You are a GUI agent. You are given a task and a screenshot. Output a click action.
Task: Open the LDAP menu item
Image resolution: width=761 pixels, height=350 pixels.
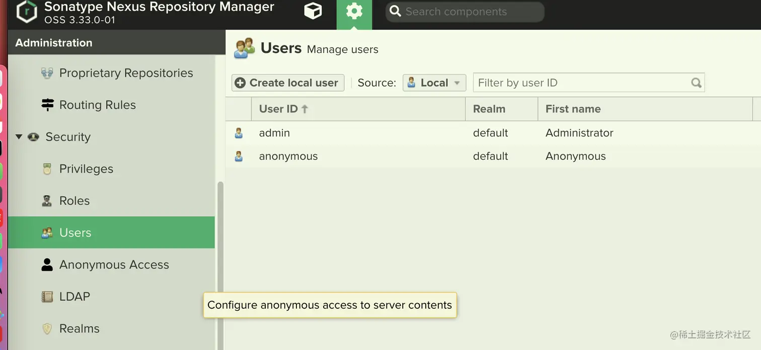[x=74, y=297]
